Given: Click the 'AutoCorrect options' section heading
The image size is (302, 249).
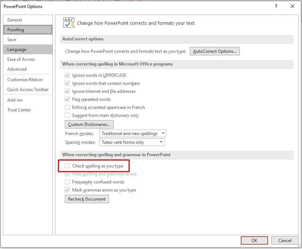Looking at the screenshot, I should click(x=83, y=39).
